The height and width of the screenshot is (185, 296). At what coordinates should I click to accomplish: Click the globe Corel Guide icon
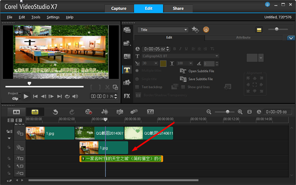click(x=267, y=4)
